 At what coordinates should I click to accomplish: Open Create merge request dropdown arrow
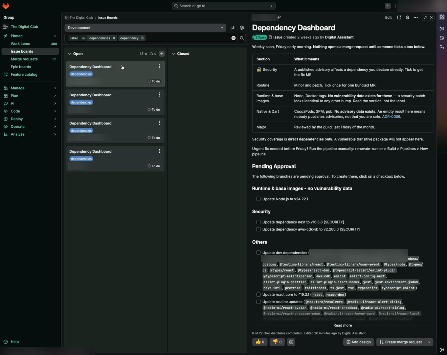point(429,342)
